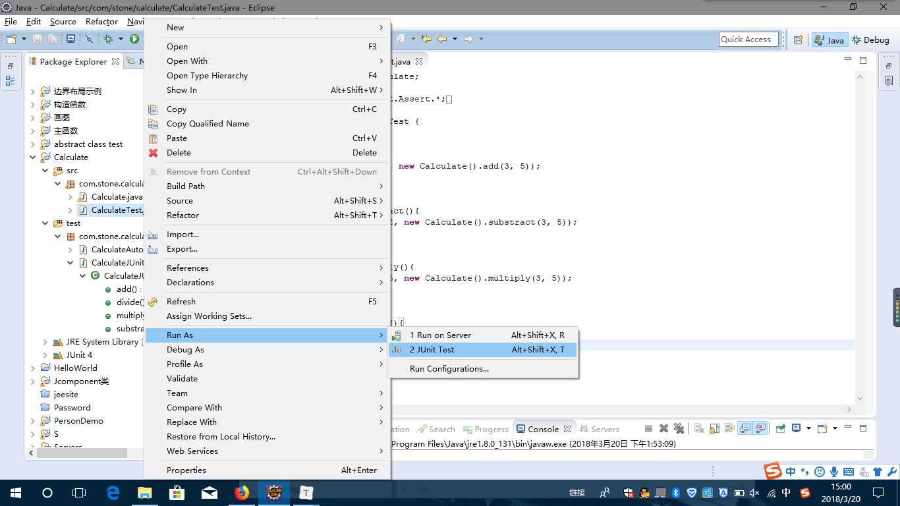Viewport: 900px width, 506px height.
Task: Switch to the Servers tab
Action: pyautogui.click(x=600, y=429)
